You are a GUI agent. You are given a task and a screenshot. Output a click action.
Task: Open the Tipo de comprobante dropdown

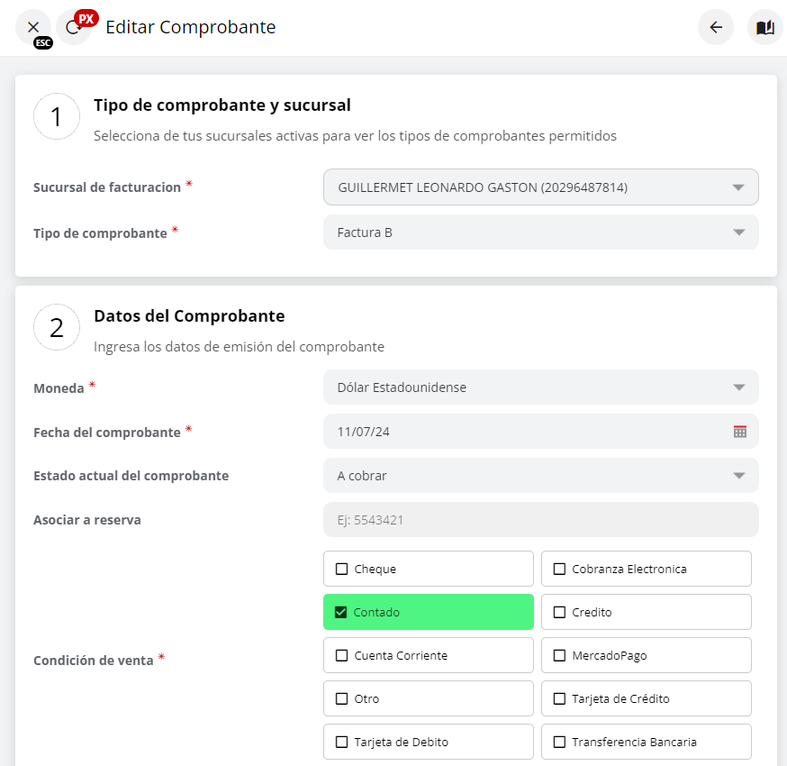(x=738, y=233)
